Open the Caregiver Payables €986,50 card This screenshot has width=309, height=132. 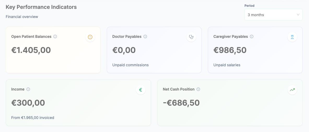(x=255, y=50)
